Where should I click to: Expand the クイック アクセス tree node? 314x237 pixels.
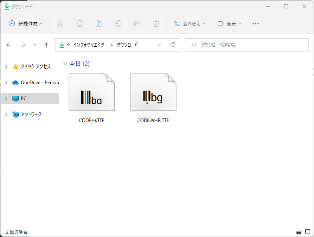[6, 67]
